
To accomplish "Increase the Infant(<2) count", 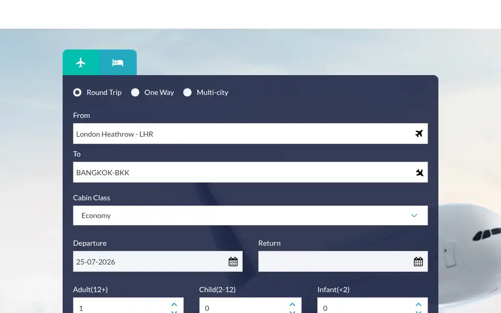I will (419, 304).
